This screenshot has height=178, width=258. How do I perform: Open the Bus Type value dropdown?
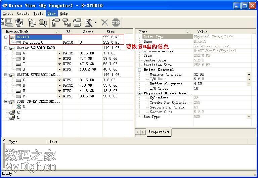click(x=249, y=117)
